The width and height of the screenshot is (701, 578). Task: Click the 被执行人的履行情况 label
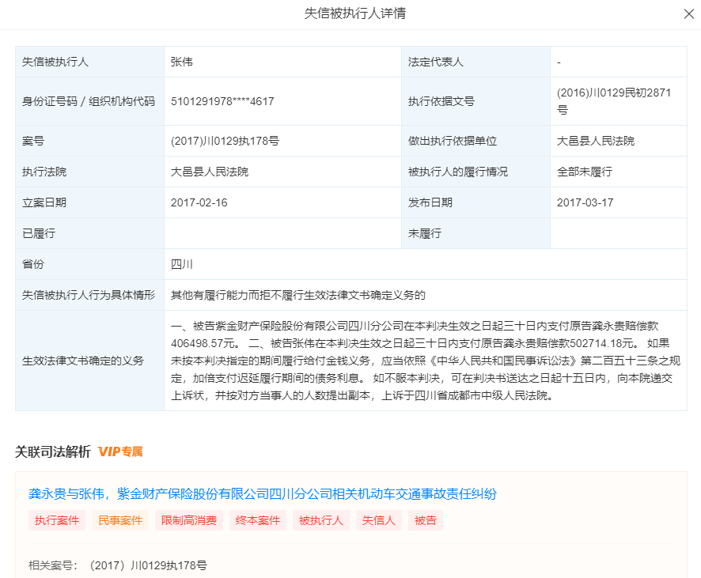[458, 172]
